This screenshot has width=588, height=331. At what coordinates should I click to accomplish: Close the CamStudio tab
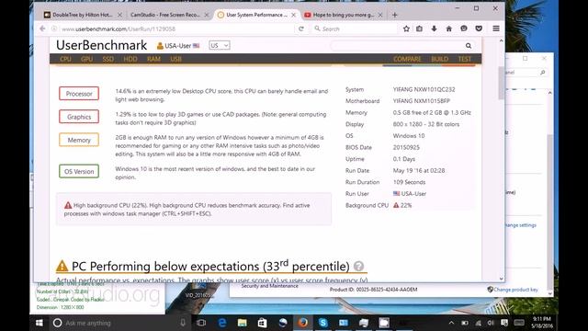point(206,15)
